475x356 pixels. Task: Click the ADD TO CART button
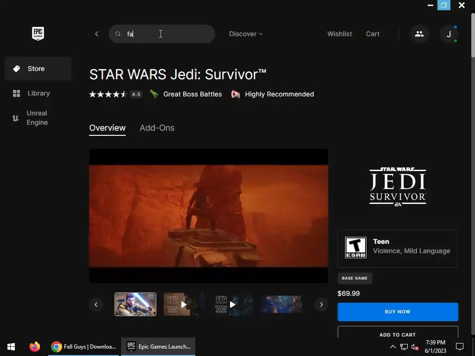click(398, 332)
